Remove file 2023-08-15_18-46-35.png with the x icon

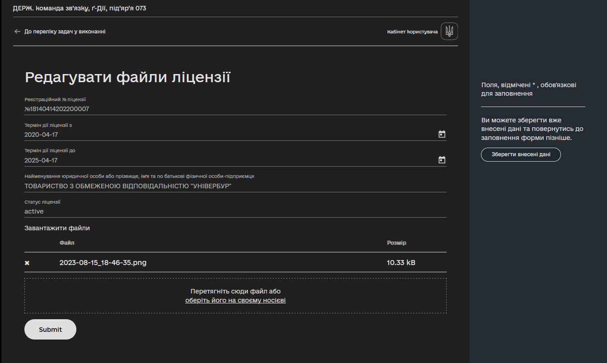(27, 263)
